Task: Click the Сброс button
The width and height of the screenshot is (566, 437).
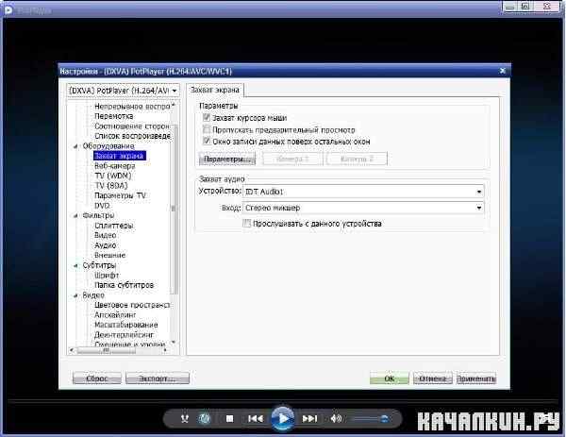Action: 97,378
